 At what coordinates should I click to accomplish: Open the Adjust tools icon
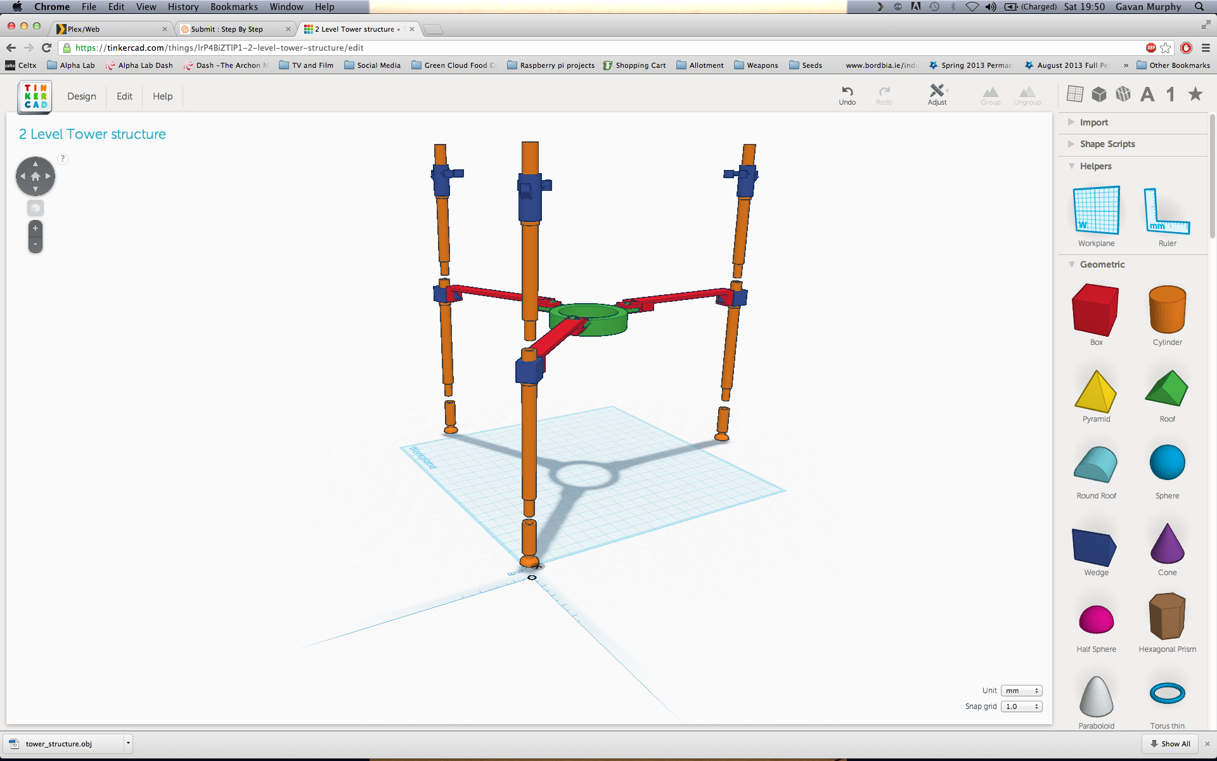(x=937, y=90)
